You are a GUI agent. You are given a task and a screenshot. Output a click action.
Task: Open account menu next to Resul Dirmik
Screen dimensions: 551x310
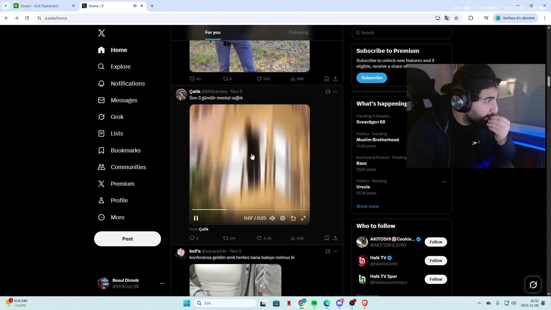tap(162, 283)
